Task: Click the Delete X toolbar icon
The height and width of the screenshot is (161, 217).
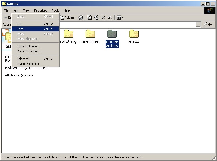Action: [x=103, y=17]
